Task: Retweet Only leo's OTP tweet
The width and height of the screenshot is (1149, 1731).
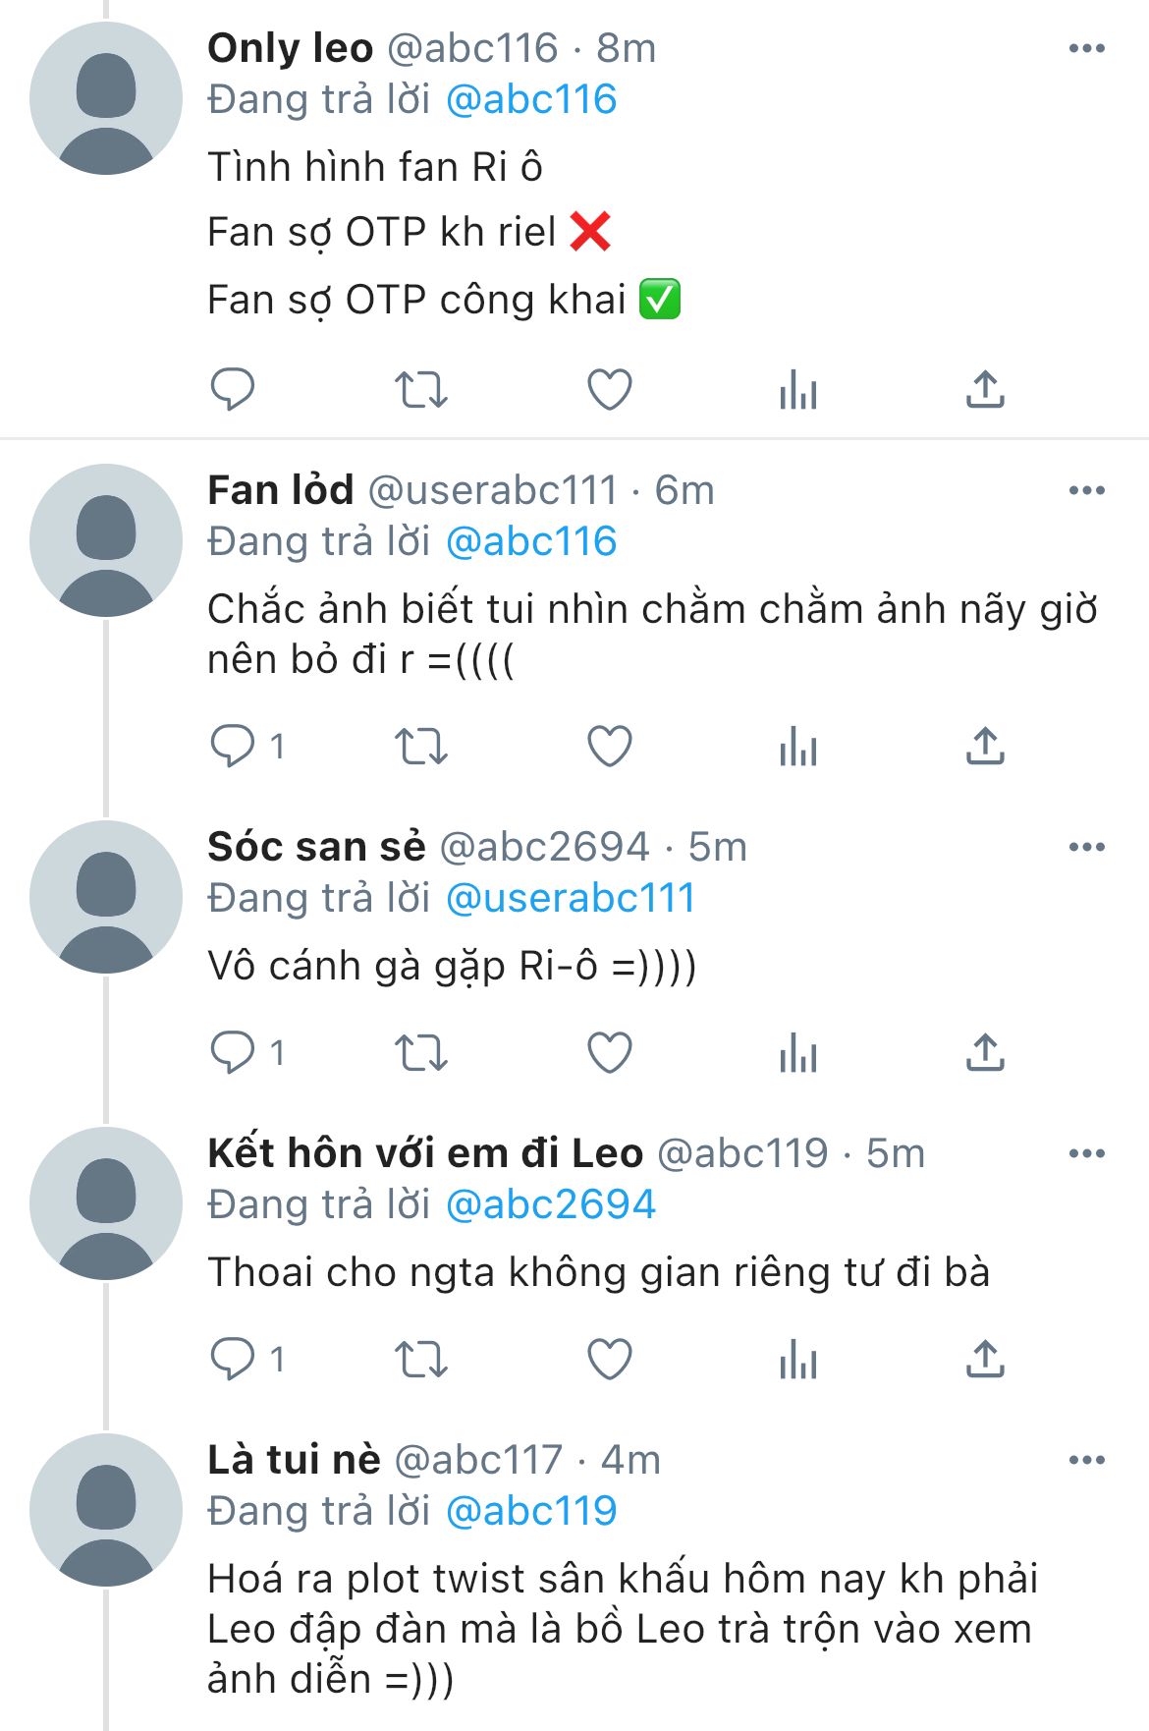Action: click(420, 389)
